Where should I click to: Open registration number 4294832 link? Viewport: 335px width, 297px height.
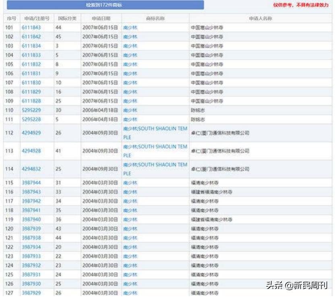pyautogui.click(x=31, y=169)
